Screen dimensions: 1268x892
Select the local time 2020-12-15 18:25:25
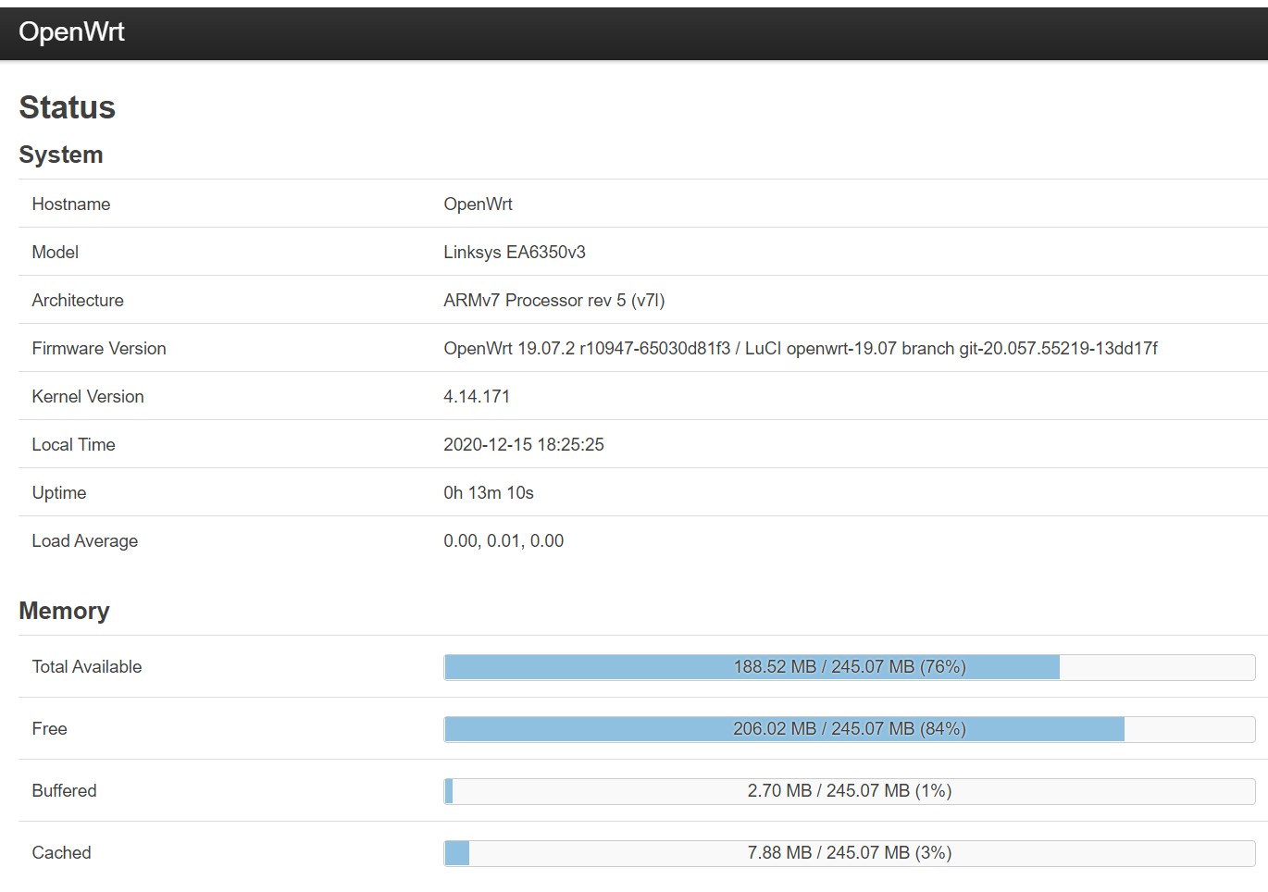(524, 445)
